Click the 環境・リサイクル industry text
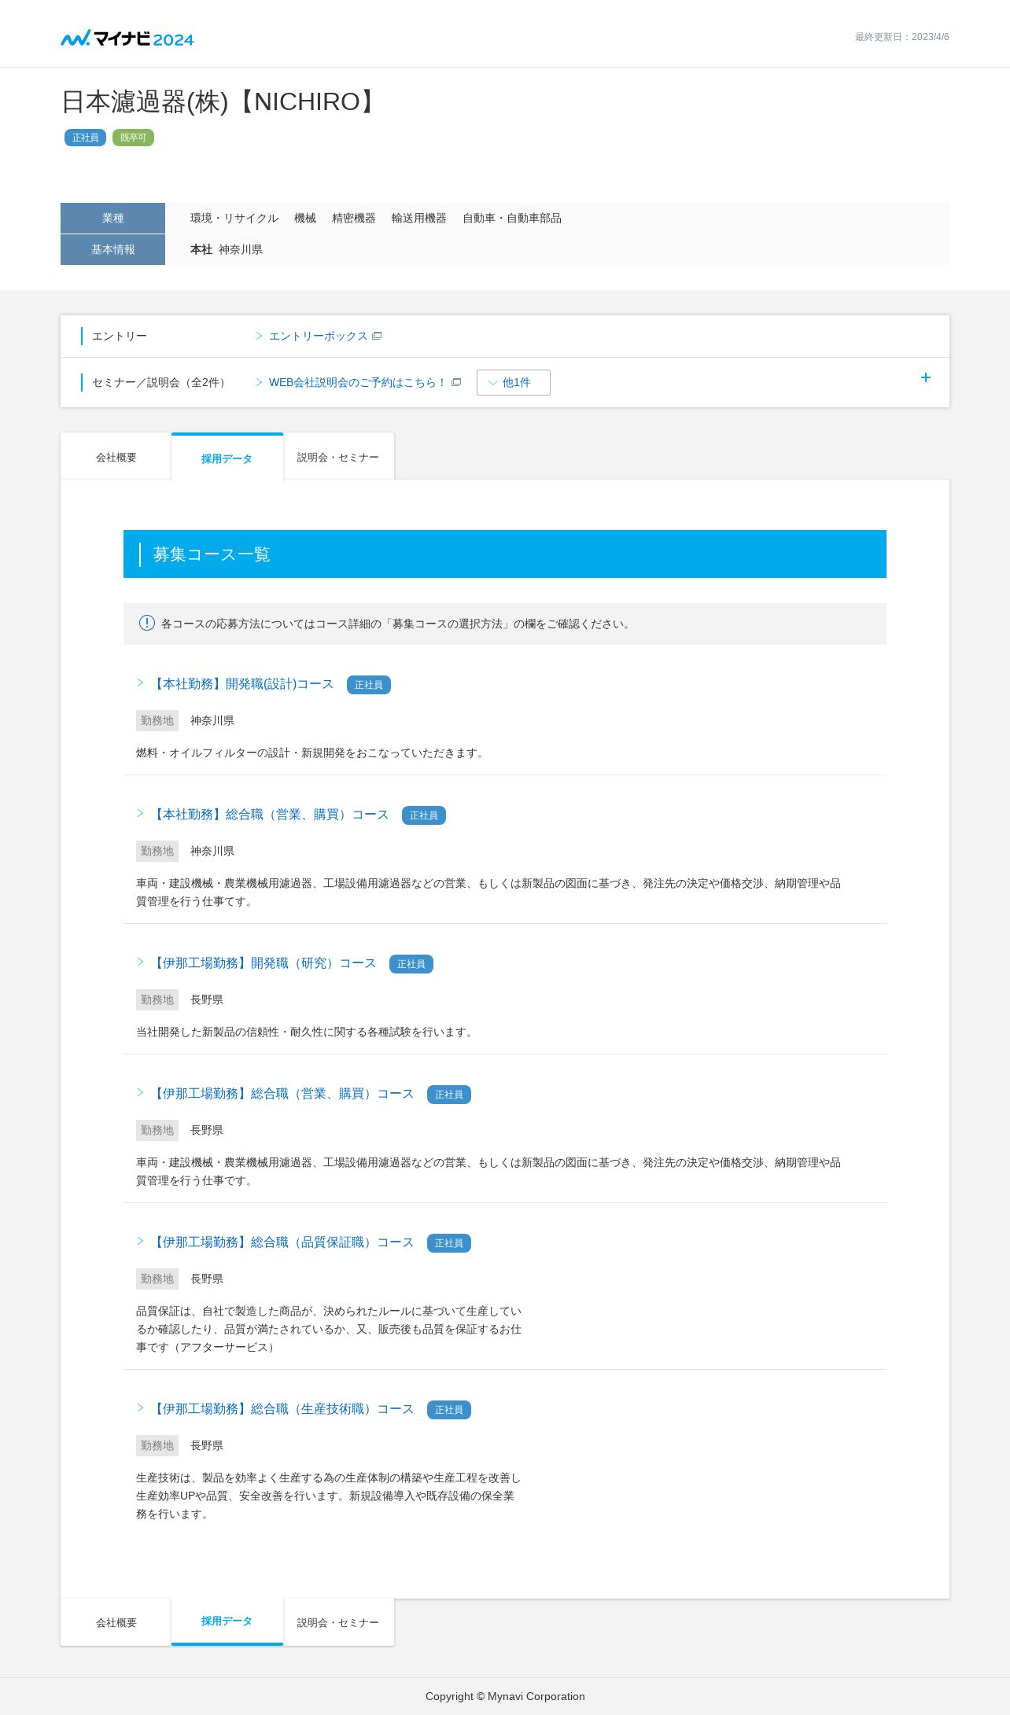The image size is (1010, 1715). (x=234, y=218)
